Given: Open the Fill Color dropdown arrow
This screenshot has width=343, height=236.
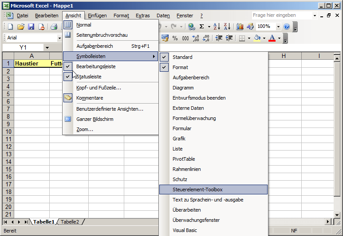Looking at the screenshot, I should 264,39.
